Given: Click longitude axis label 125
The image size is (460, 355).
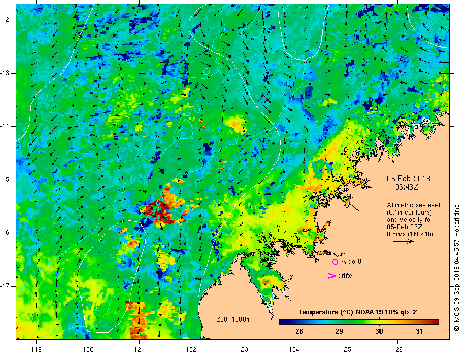Looking at the screenshot, I should (x=346, y=349).
